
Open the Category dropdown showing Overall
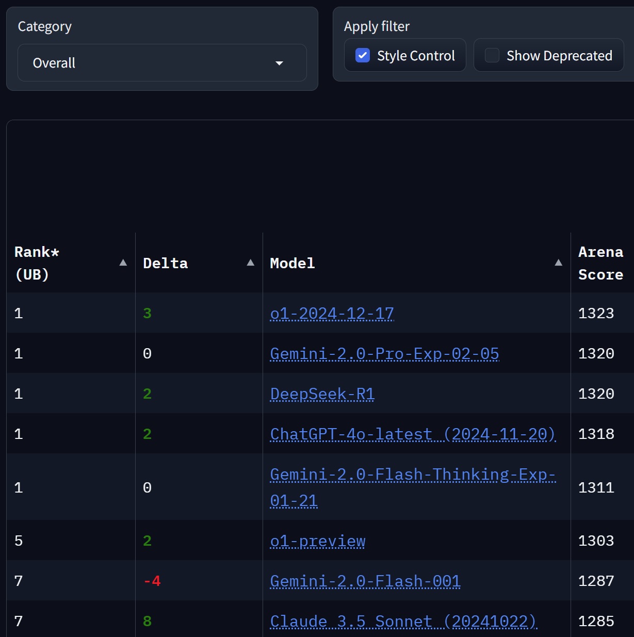[x=162, y=63]
